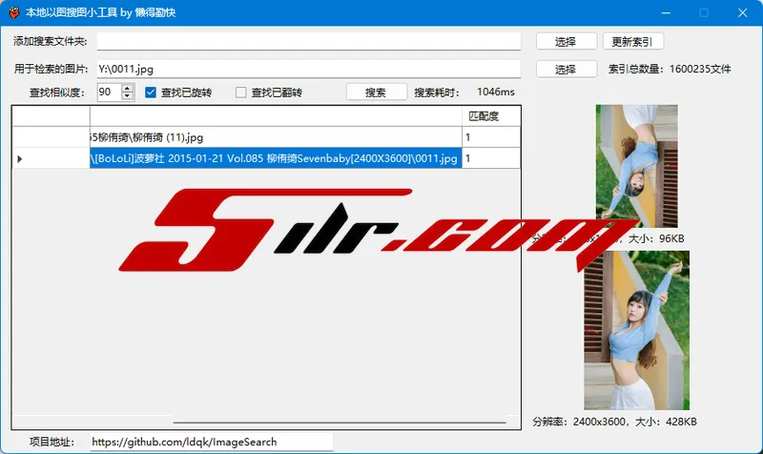This screenshot has height=454, width=763.
Task: Click the GitHub project URL field
Action: (212, 442)
